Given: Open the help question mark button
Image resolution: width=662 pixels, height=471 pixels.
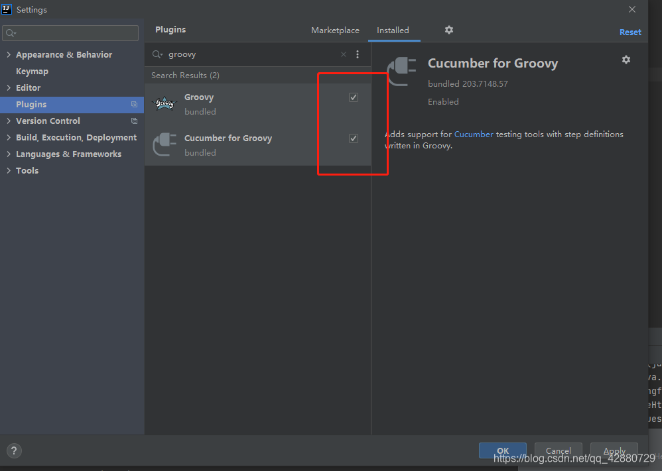Looking at the screenshot, I should click(x=14, y=450).
